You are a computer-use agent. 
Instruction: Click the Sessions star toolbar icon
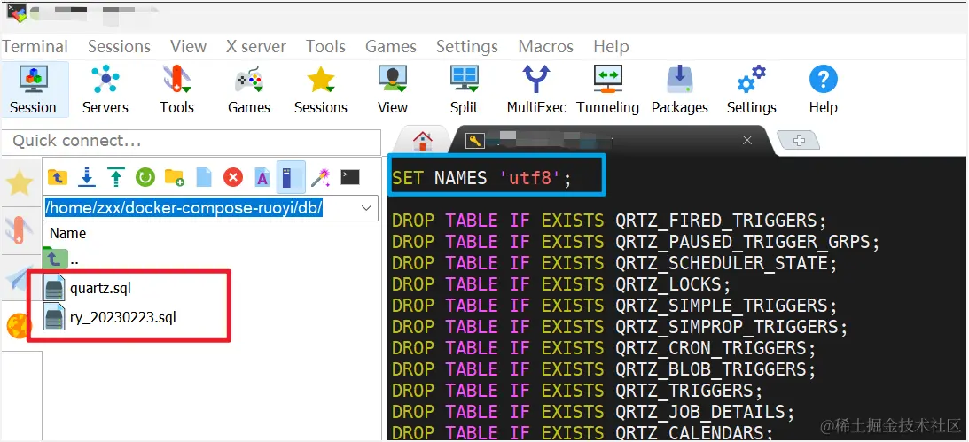(321, 89)
